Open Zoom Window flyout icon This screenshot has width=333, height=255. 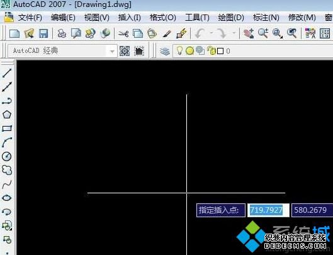click(x=278, y=33)
